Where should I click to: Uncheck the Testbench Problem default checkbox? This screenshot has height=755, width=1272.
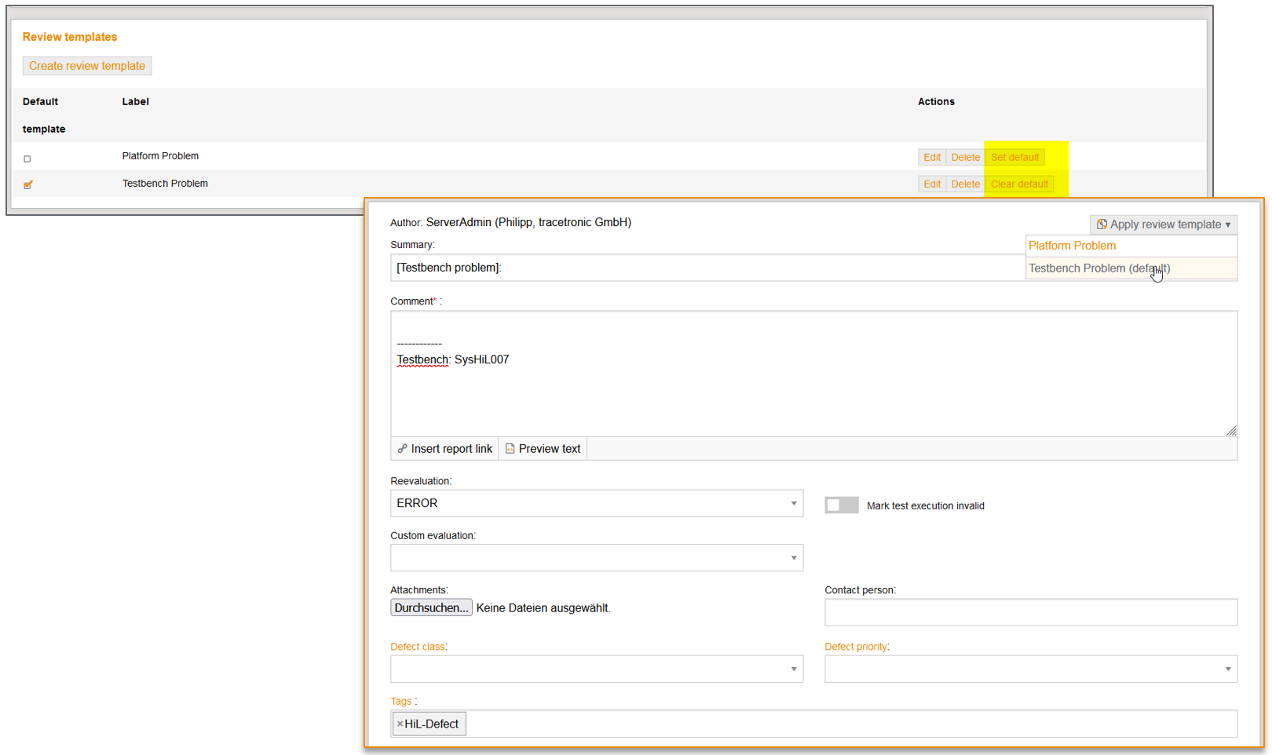pyautogui.click(x=28, y=185)
